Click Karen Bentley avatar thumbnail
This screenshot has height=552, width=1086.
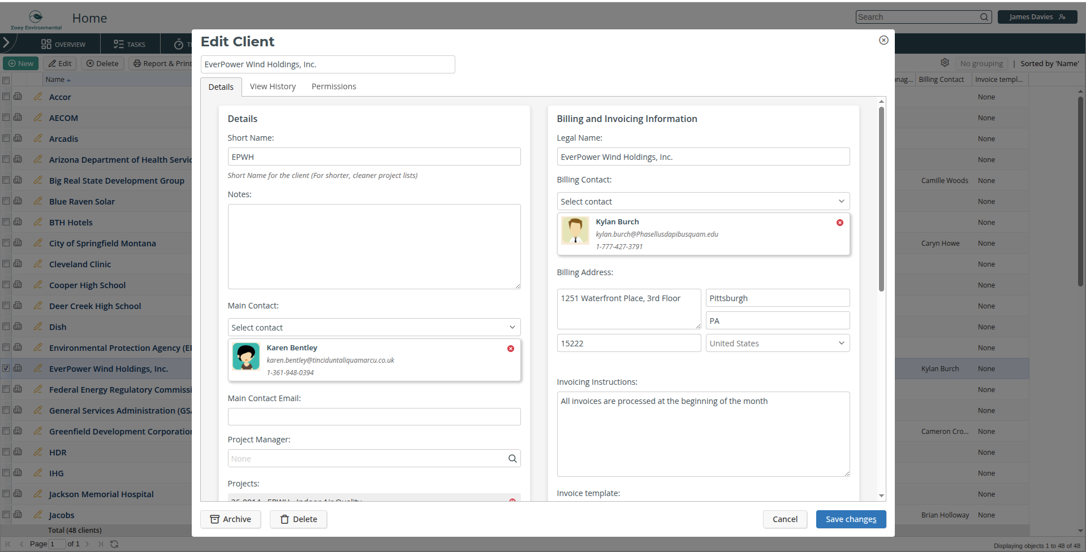point(246,357)
